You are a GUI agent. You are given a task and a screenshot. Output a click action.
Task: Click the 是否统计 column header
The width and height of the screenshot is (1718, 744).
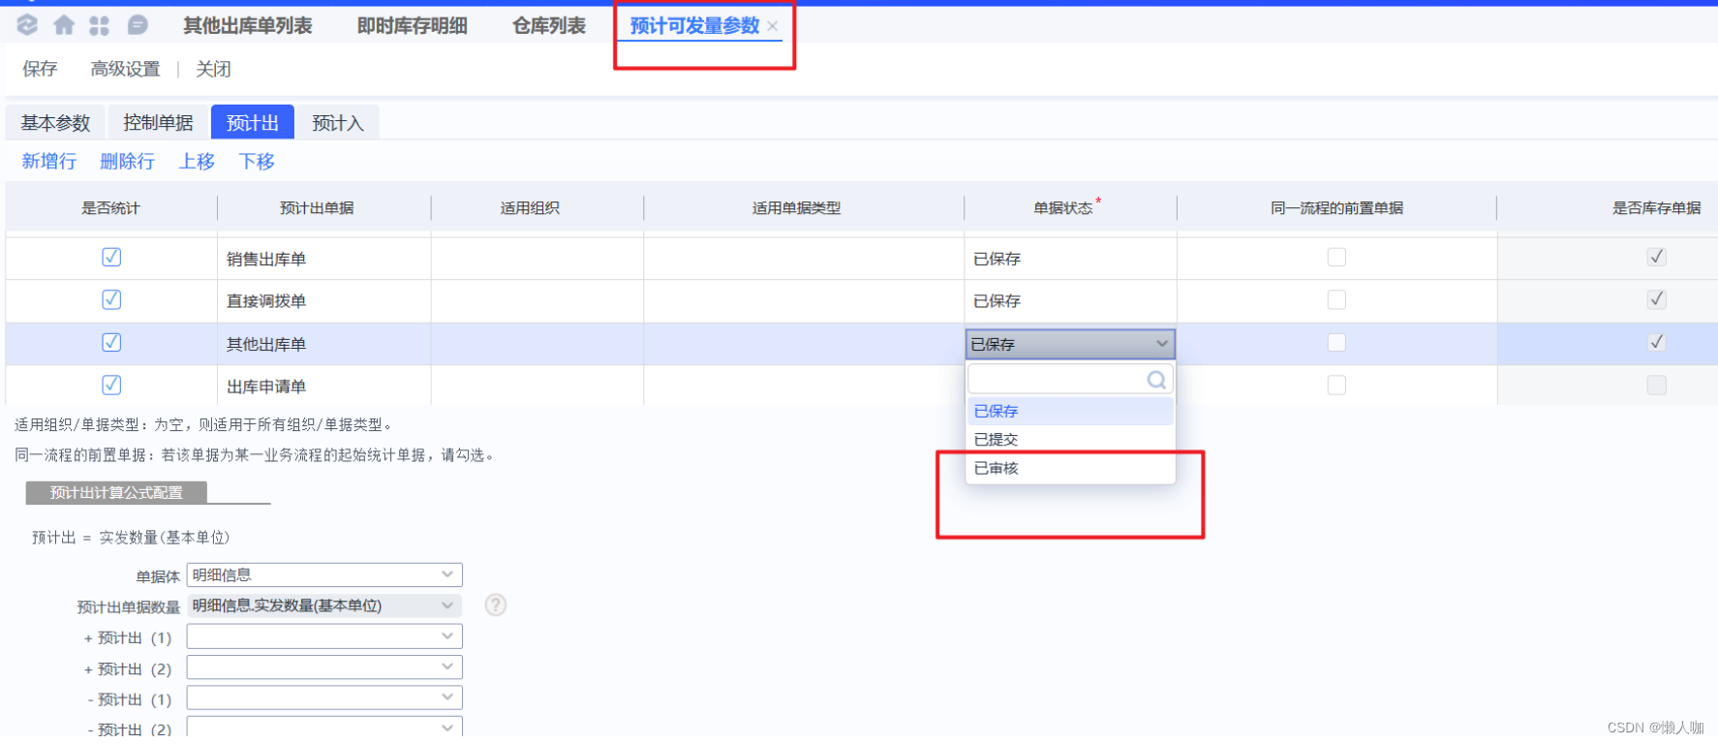click(111, 208)
